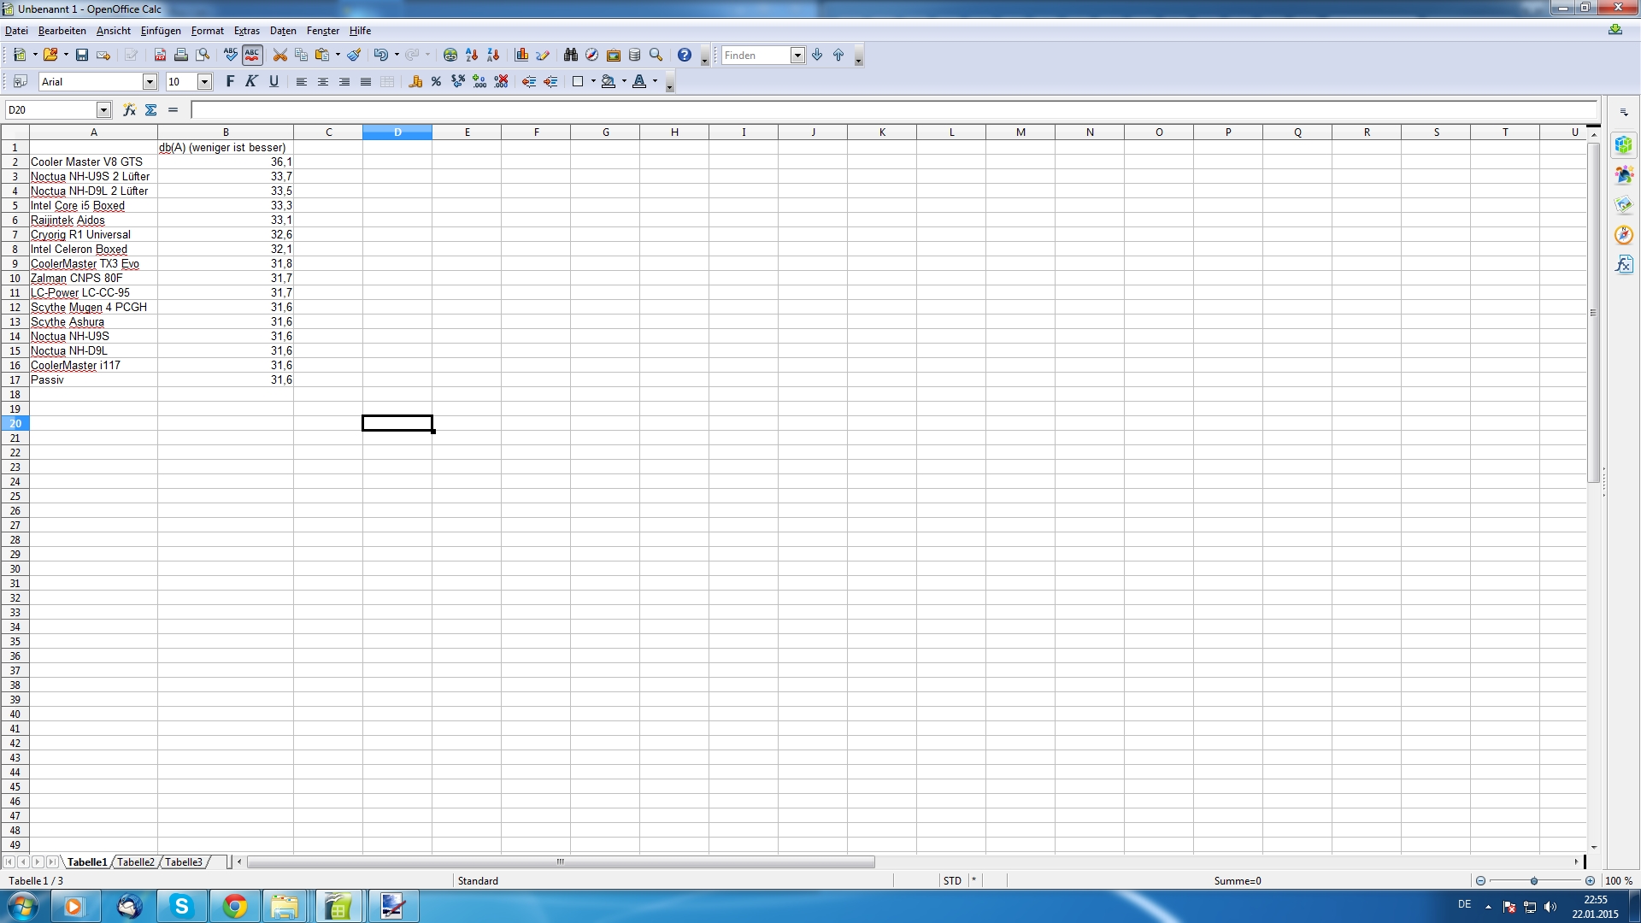Screen dimensions: 1641x923
Task: Apply font color with the A icon
Action: click(x=639, y=82)
